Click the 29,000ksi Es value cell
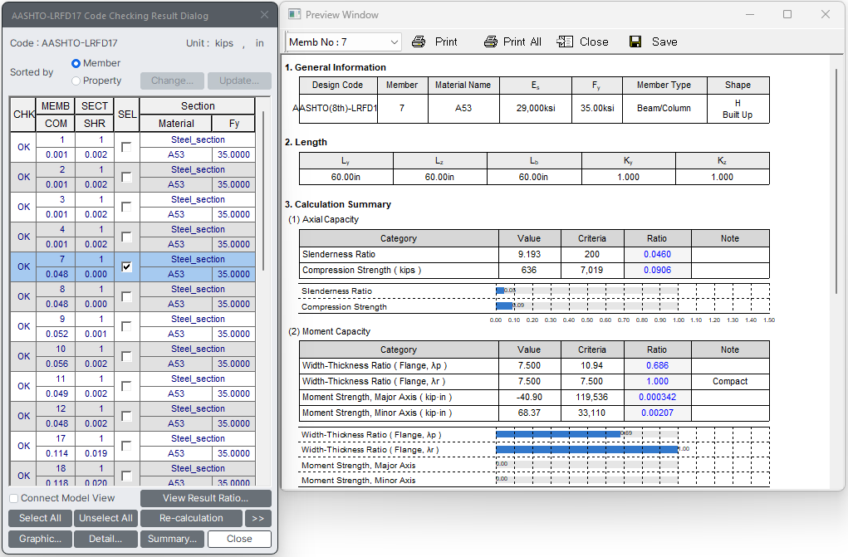The width and height of the screenshot is (848, 557). (536, 108)
